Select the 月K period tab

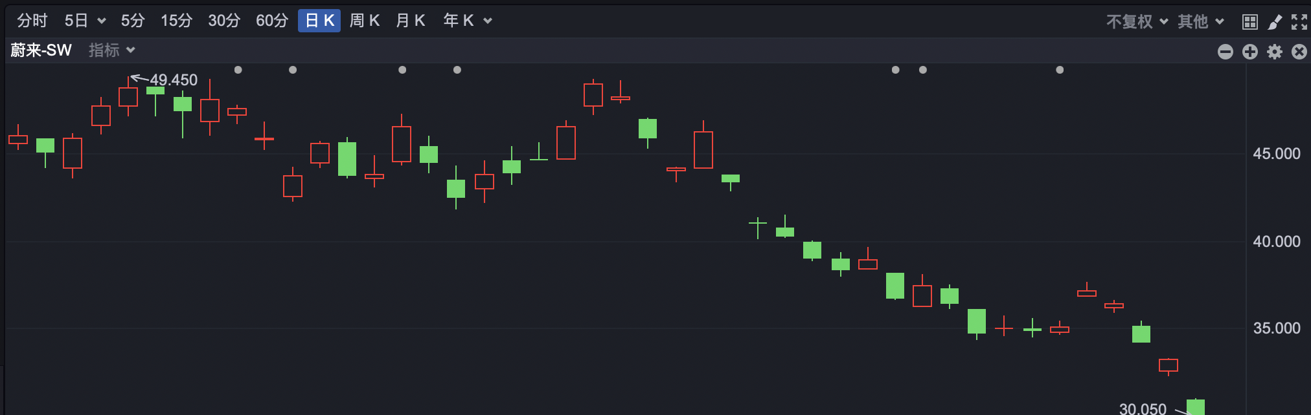[x=411, y=21]
